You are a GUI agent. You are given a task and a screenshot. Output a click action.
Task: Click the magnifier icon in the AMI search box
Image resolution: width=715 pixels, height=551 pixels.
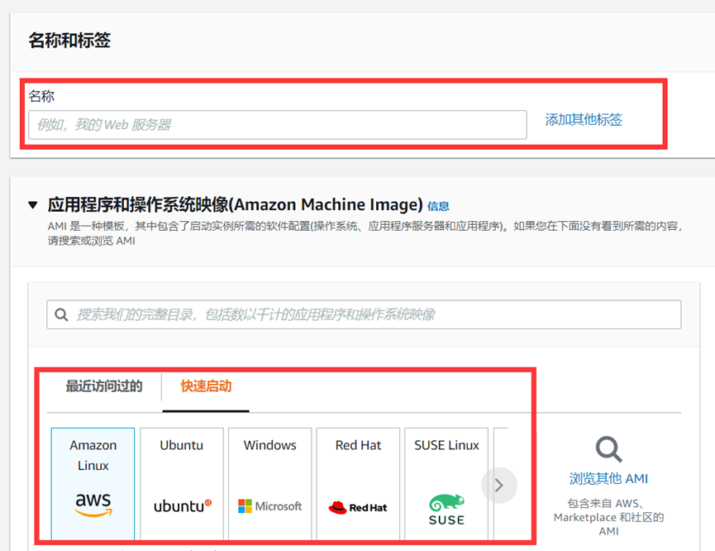pos(61,314)
